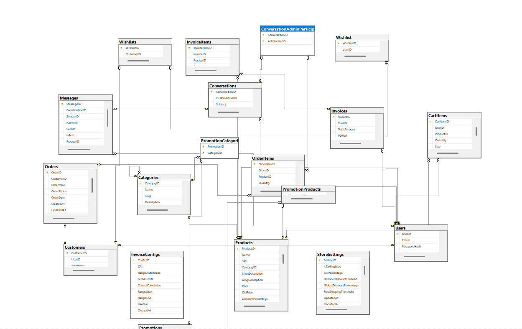Click the key icon next to SettingID in StoreSettings

[x=318, y=260]
